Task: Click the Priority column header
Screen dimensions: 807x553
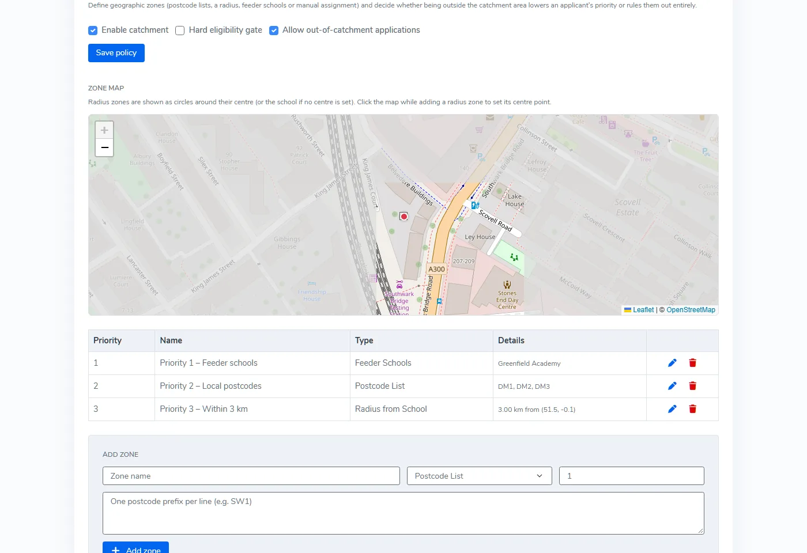Action: [122, 340]
